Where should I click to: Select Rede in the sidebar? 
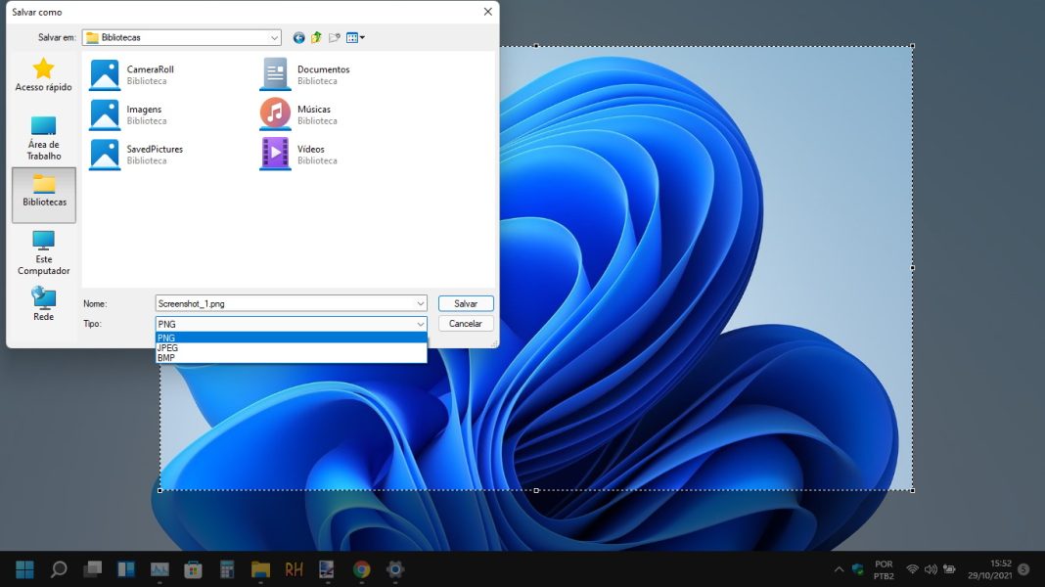pos(43,304)
